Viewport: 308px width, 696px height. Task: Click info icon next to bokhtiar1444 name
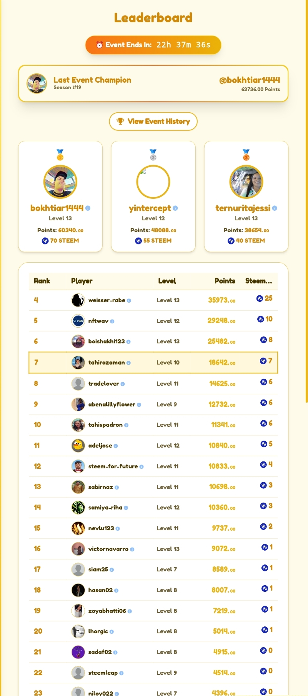click(x=88, y=208)
